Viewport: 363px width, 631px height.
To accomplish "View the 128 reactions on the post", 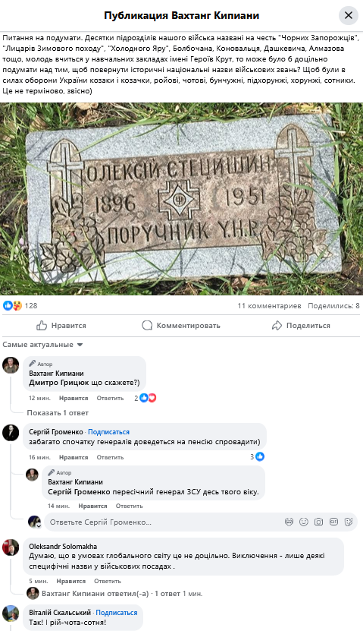I will point(20,305).
